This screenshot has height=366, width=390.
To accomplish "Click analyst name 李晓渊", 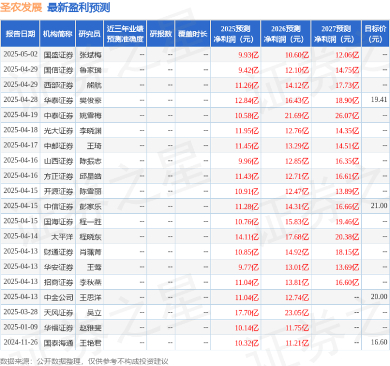I will 90,130.
